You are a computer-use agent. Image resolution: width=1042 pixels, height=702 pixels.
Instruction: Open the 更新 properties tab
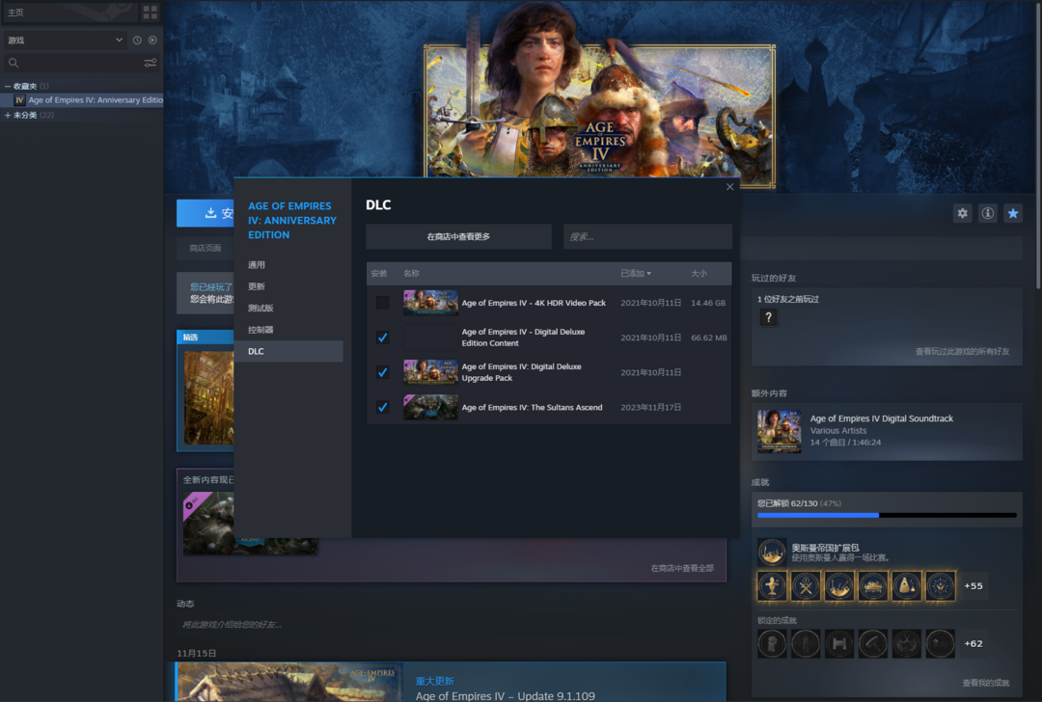(x=257, y=287)
